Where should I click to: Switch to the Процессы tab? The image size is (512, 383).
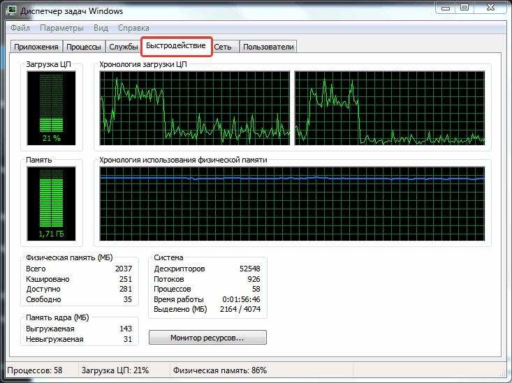(84, 47)
